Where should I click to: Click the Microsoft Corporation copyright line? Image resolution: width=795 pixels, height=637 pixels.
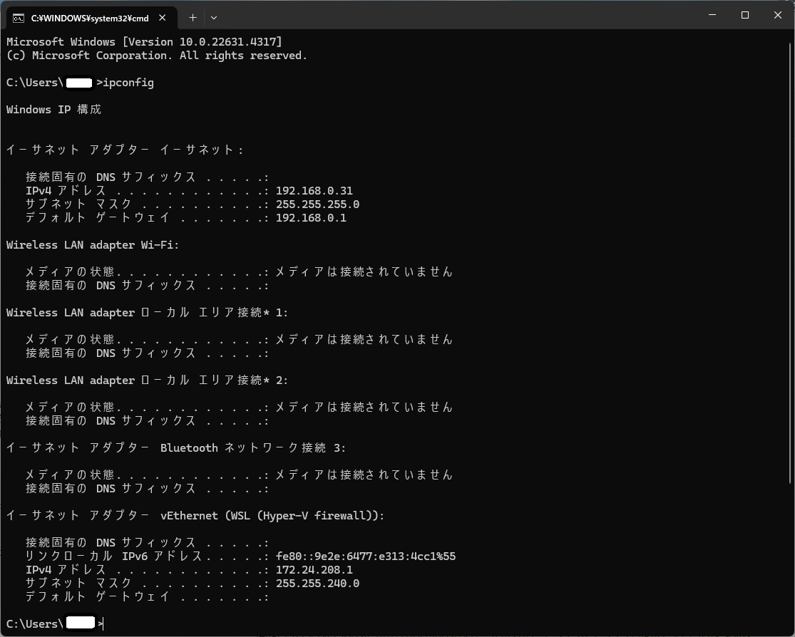(157, 56)
